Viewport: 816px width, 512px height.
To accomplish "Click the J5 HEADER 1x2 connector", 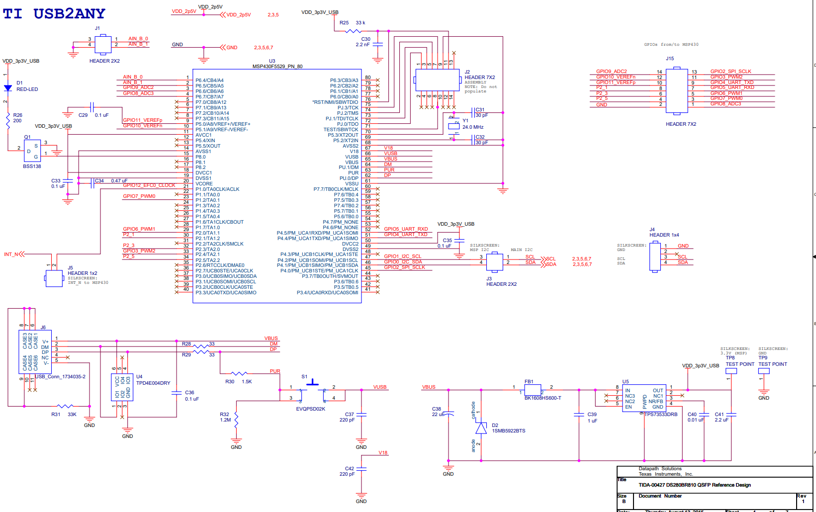I will 54,278.
